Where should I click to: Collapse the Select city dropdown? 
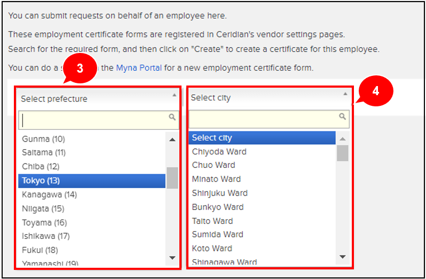click(345, 94)
